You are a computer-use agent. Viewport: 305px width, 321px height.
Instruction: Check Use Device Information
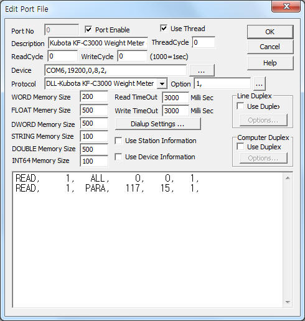click(x=118, y=157)
